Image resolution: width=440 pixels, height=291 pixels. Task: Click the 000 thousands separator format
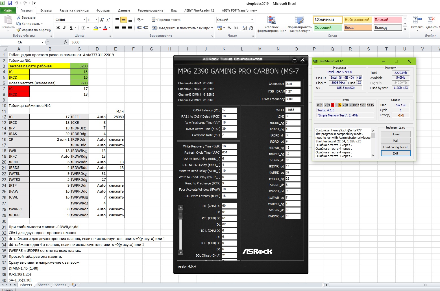click(x=236, y=28)
